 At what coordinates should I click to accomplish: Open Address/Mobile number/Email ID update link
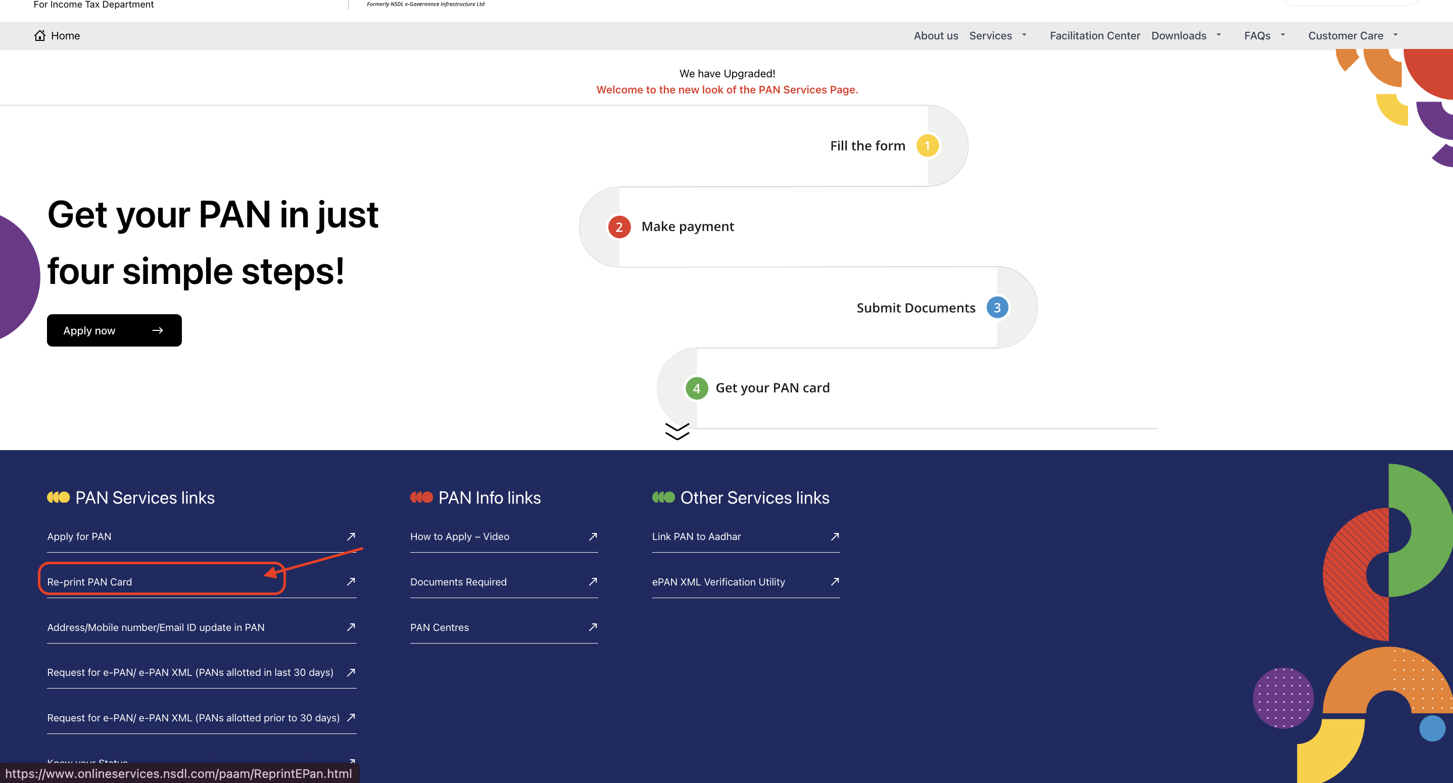point(156,627)
